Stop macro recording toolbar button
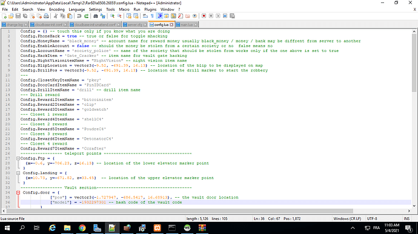418x234 pixels. 211,16
